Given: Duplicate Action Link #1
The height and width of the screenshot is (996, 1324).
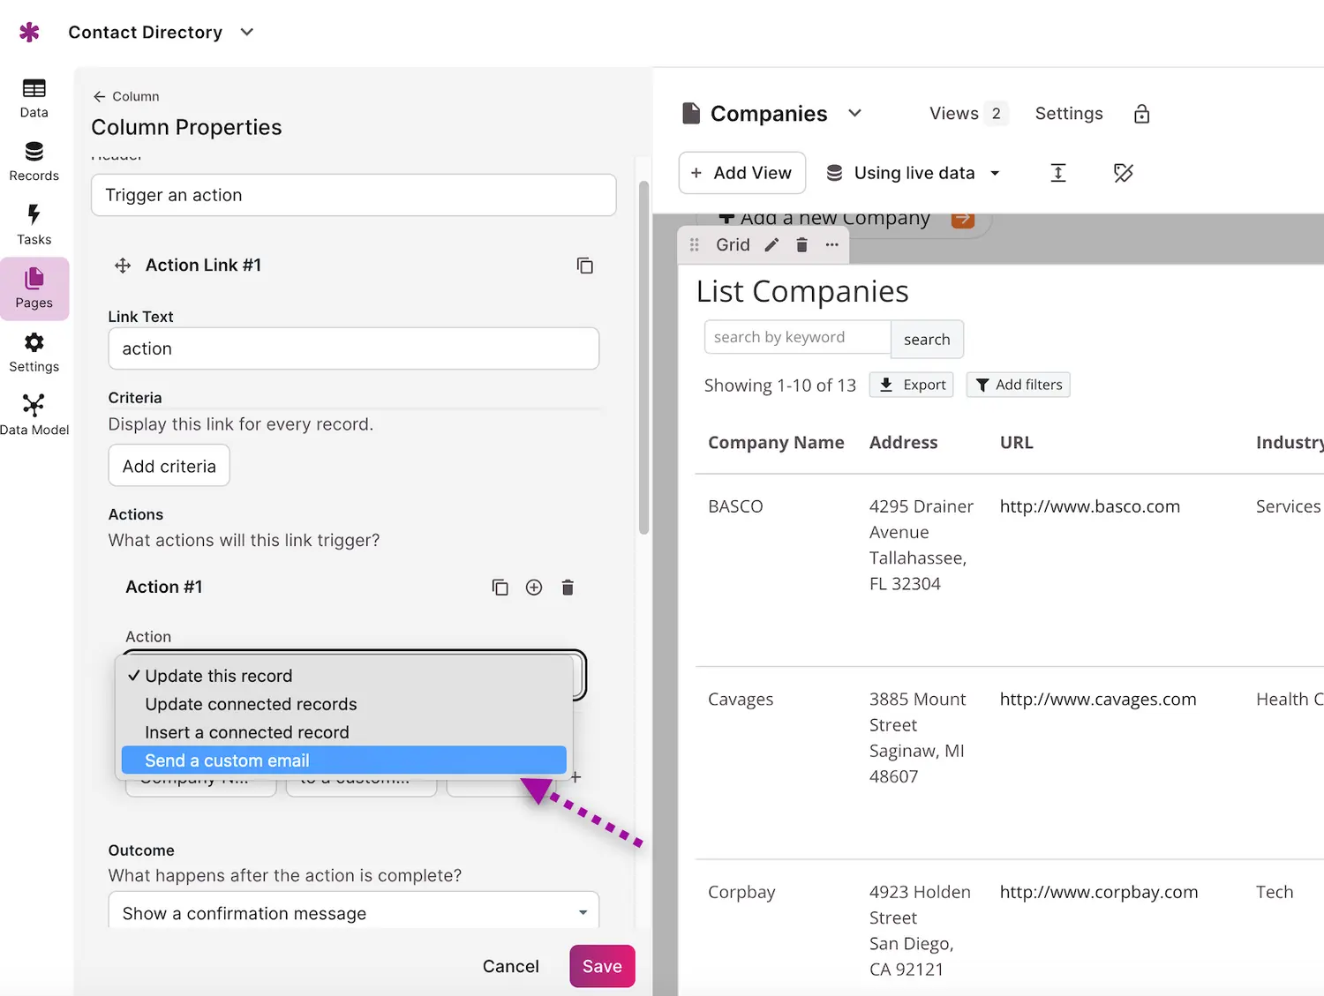Looking at the screenshot, I should (584, 266).
